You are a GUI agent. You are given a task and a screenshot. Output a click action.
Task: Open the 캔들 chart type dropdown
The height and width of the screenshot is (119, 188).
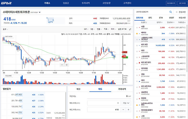[99, 29]
